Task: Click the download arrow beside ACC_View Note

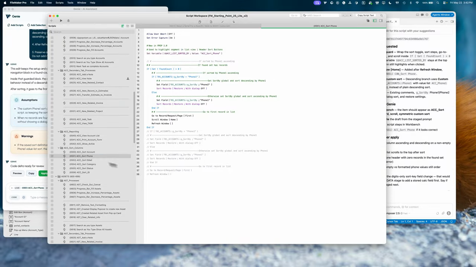Action: (x=128, y=79)
